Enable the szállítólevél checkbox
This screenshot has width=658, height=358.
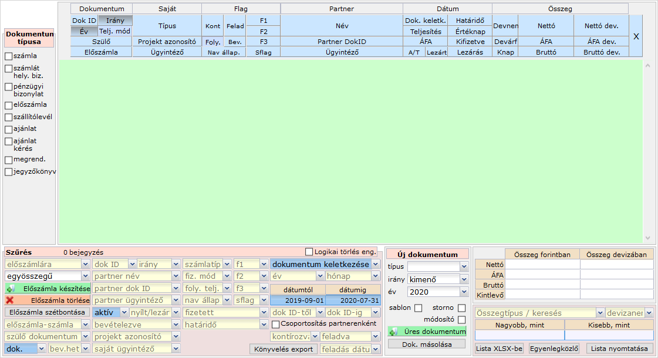(8, 117)
